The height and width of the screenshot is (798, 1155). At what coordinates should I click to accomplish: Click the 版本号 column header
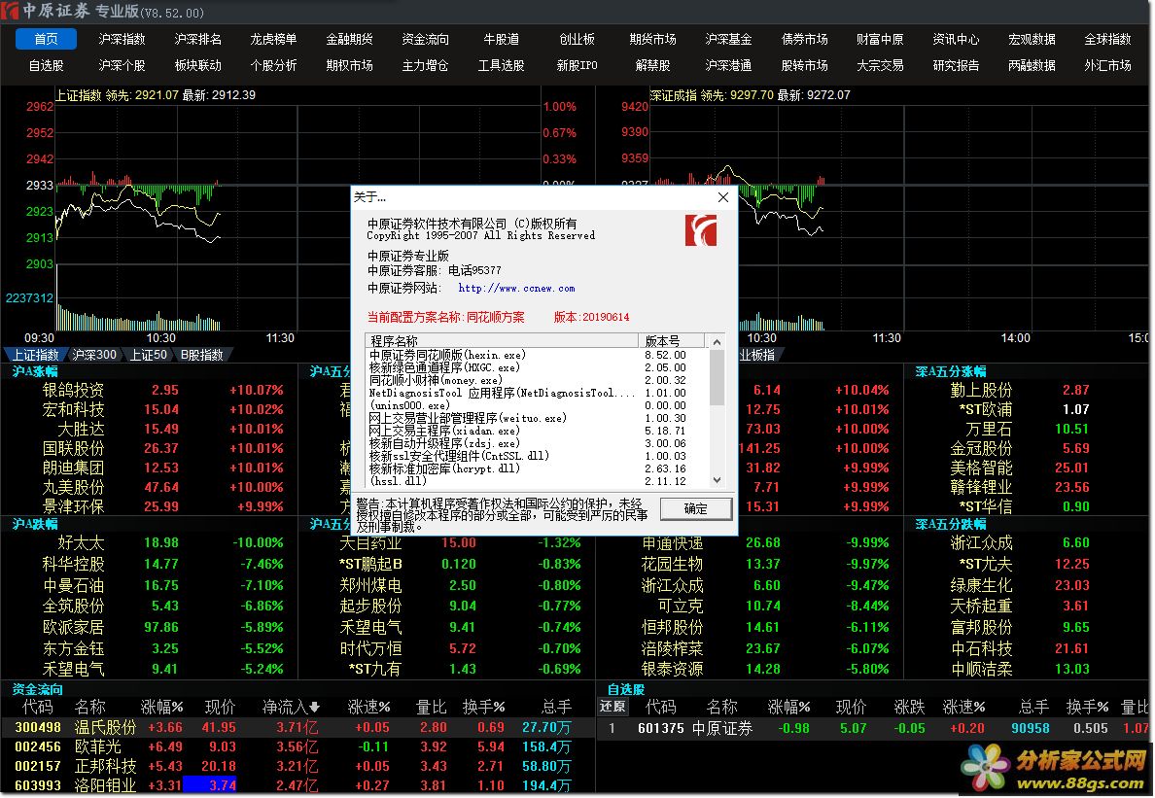click(x=671, y=341)
